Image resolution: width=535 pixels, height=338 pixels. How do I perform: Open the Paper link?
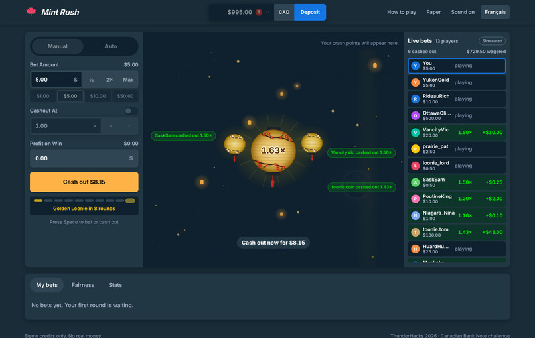tap(433, 12)
